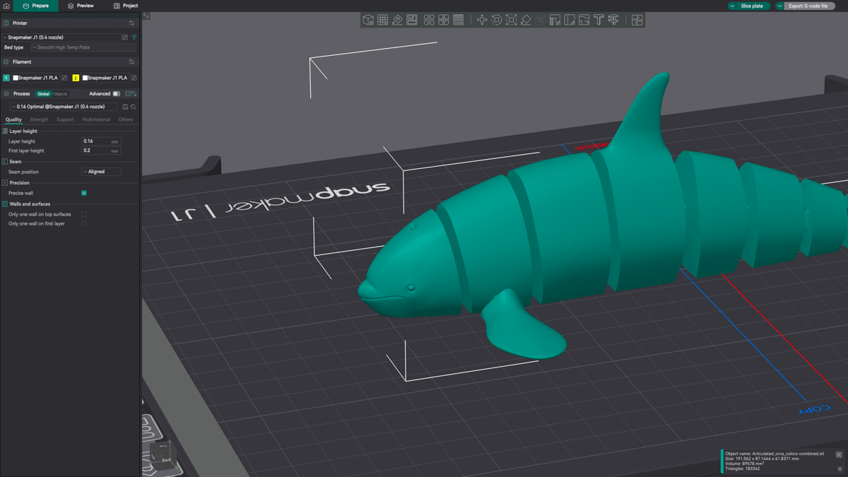Switch to the Prepare tab

36,6
